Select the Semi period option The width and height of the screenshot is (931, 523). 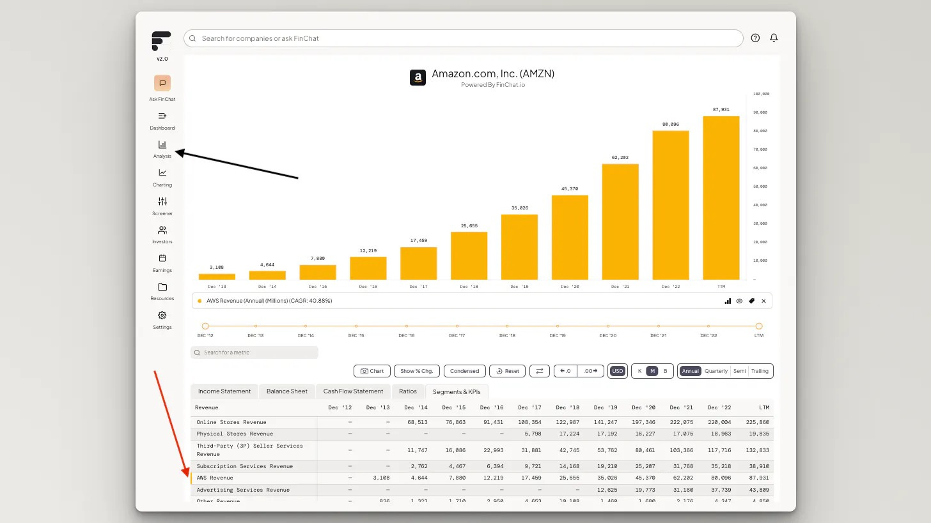(740, 371)
